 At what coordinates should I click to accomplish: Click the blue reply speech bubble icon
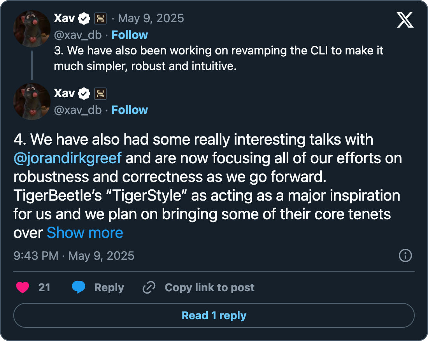pyautogui.click(x=79, y=287)
